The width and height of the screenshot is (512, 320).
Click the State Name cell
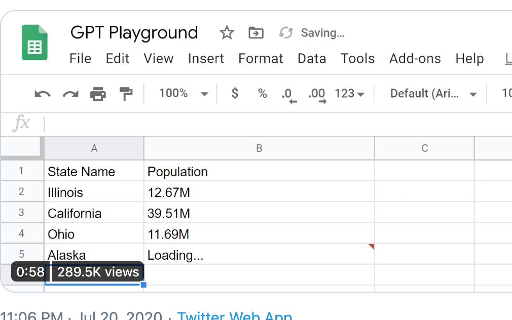click(94, 171)
